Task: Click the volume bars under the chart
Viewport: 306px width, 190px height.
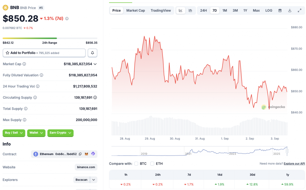Action: [x=199, y=126]
